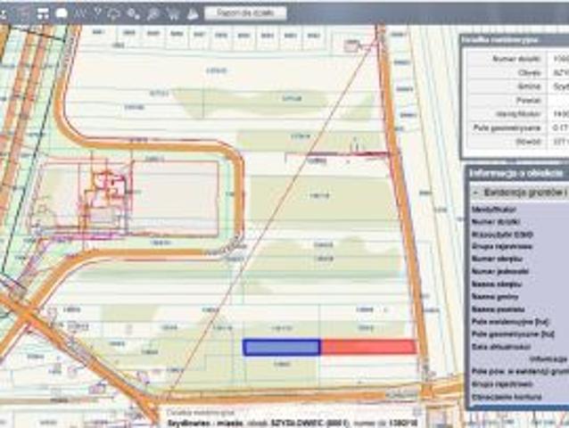
Task: Click the icon left of Raport button
Action: [x=191, y=13]
